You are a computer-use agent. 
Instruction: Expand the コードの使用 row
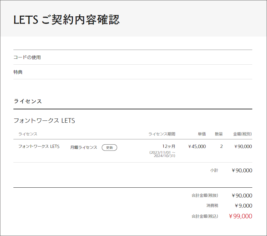click(27, 57)
